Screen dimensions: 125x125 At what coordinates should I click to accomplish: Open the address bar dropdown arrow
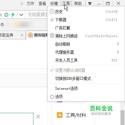[x=21, y=15]
